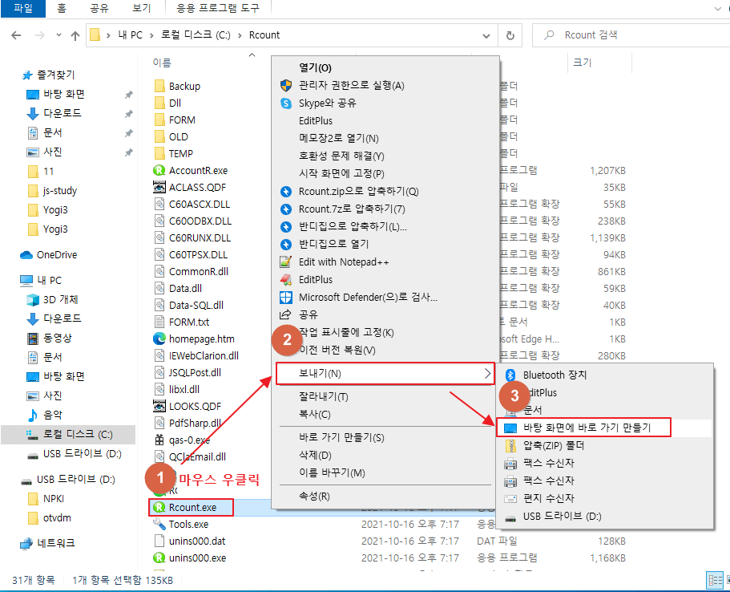Select the homepage.htm Edge file icon

159,339
